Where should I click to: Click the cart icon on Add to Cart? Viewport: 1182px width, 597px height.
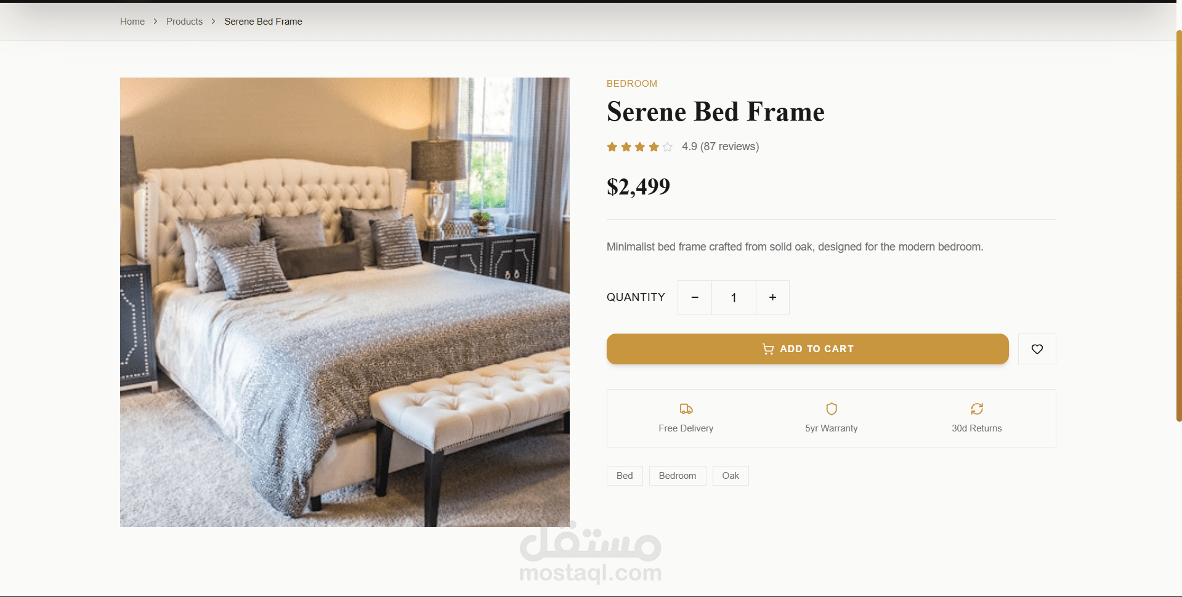(768, 349)
